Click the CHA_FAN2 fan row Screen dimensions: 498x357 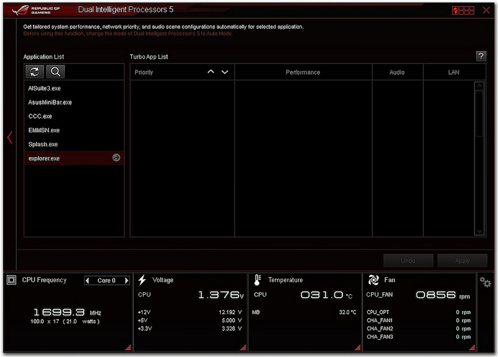(x=418, y=329)
